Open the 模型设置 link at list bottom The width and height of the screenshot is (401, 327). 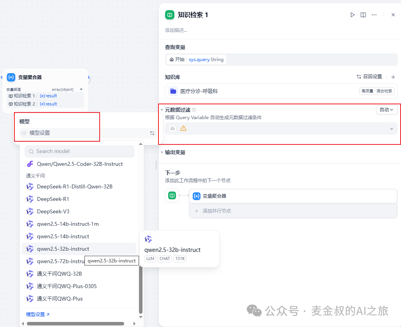(x=38, y=315)
